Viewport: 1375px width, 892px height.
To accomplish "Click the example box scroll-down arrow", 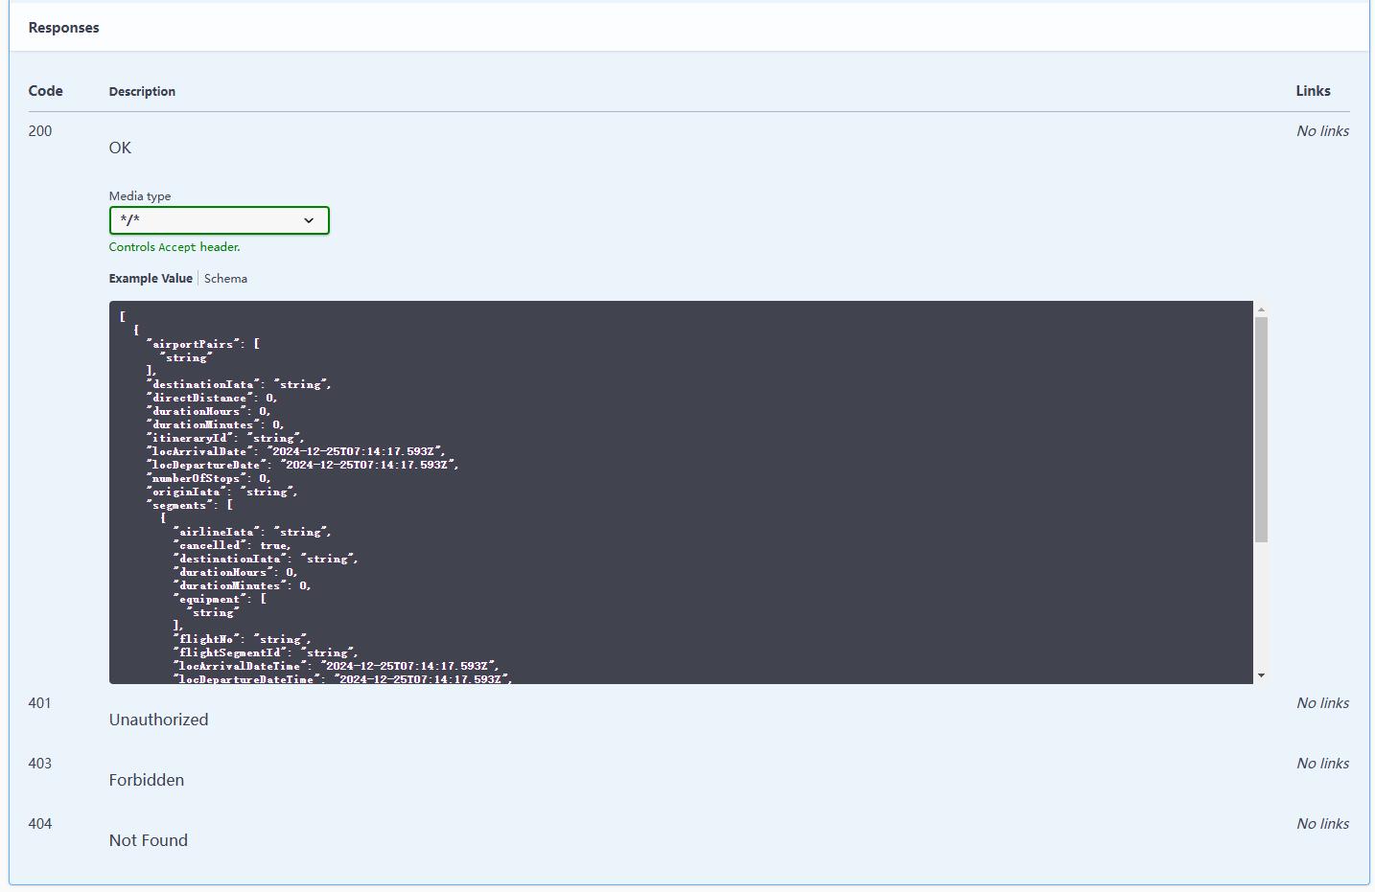I will (x=1261, y=675).
